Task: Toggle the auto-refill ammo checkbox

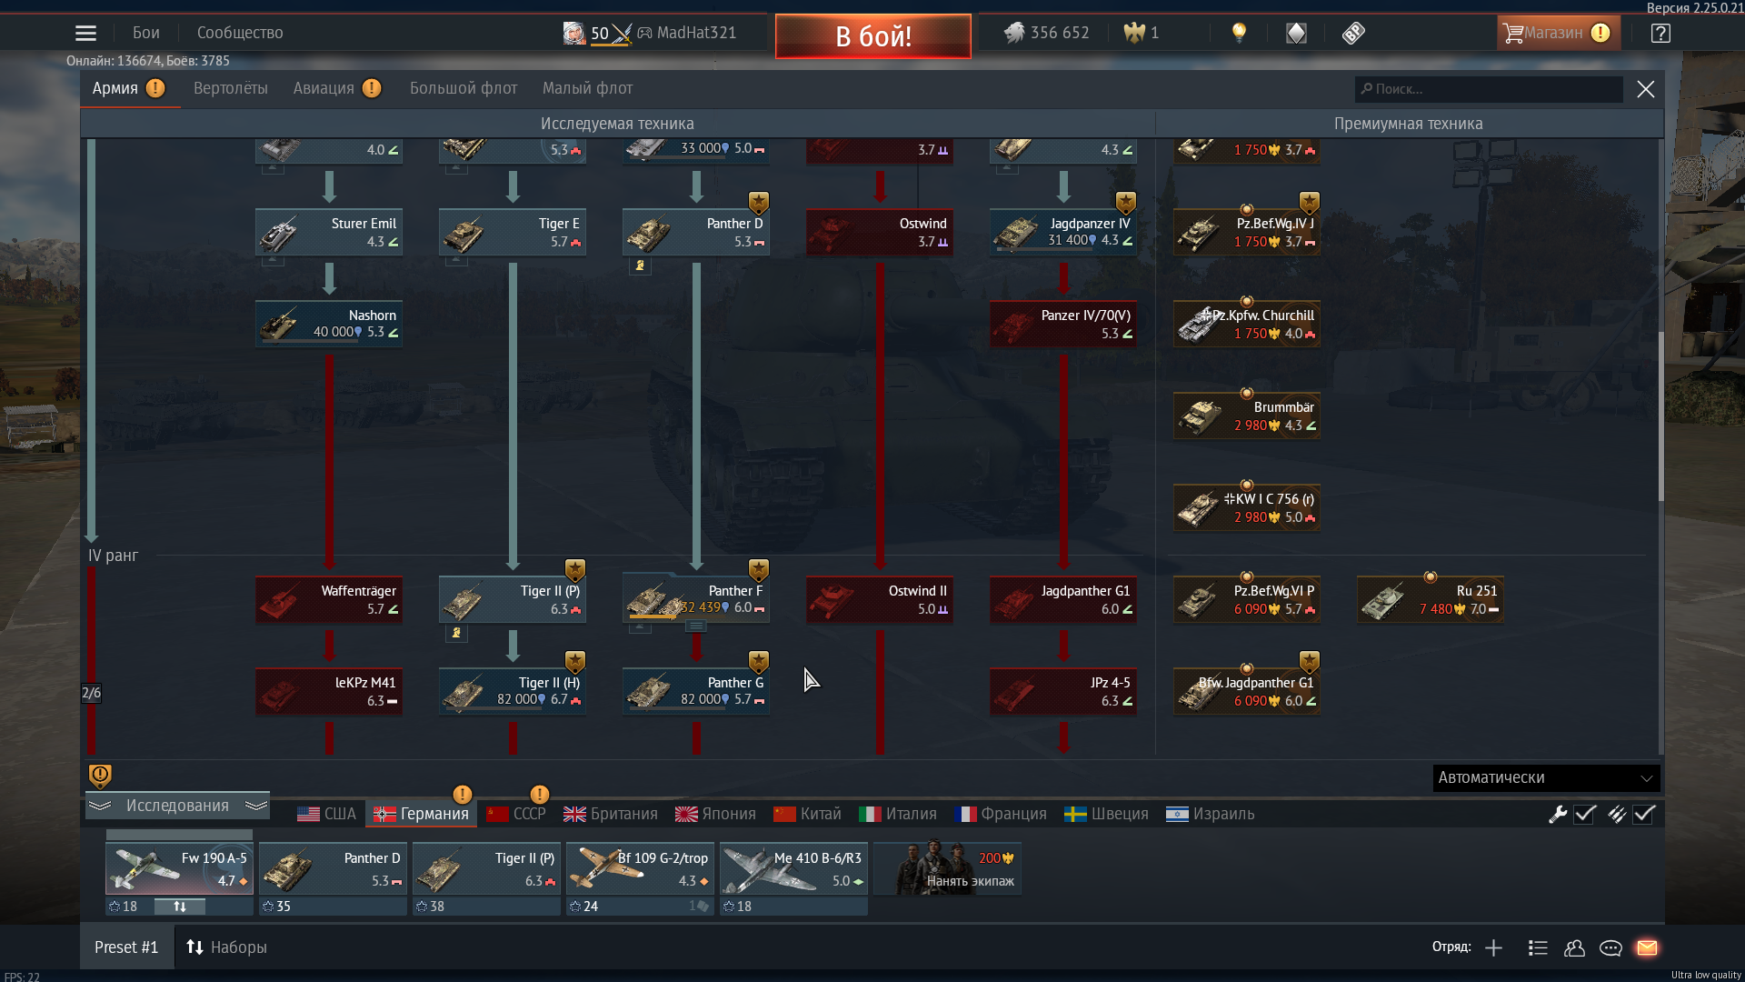Action: click(x=1643, y=814)
